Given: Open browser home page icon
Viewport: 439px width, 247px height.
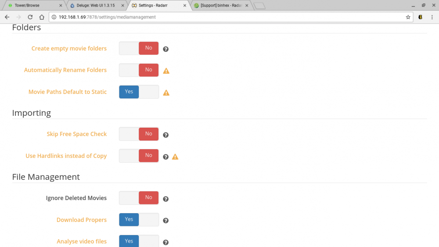Looking at the screenshot, I should (42, 17).
